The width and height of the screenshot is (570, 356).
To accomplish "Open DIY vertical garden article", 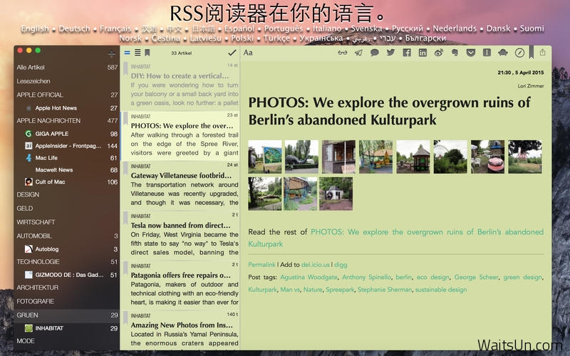I will coord(180,85).
